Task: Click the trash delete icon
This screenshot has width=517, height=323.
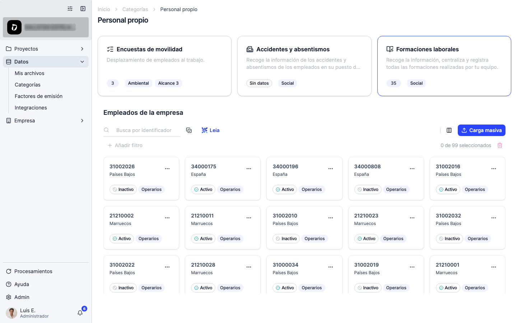Action: [x=500, y=145]
